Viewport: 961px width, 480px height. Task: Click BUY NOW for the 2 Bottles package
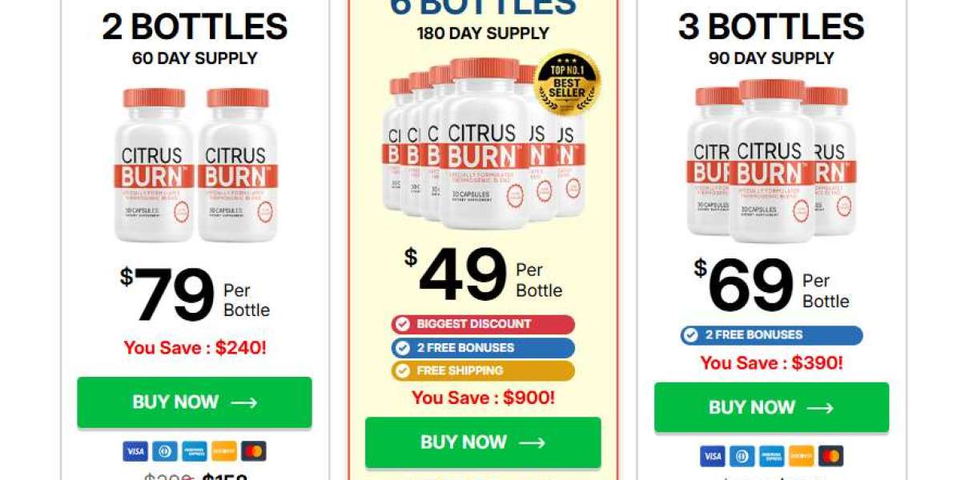click(x=192, y=402)
